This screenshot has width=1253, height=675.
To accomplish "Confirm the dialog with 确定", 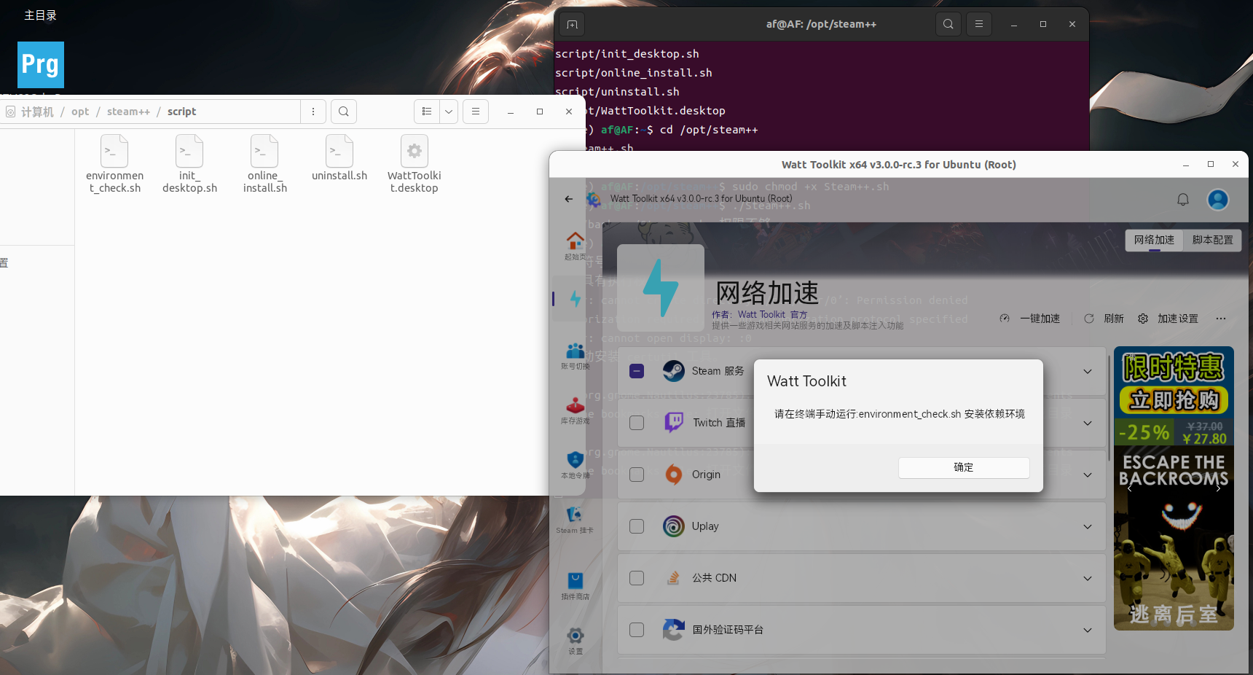I will tap(964, 468).
